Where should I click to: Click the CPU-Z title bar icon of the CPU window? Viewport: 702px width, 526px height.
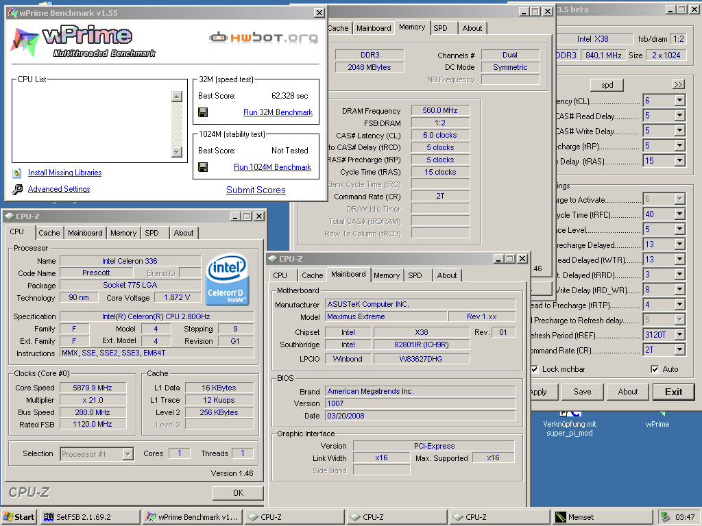[10, 216]
